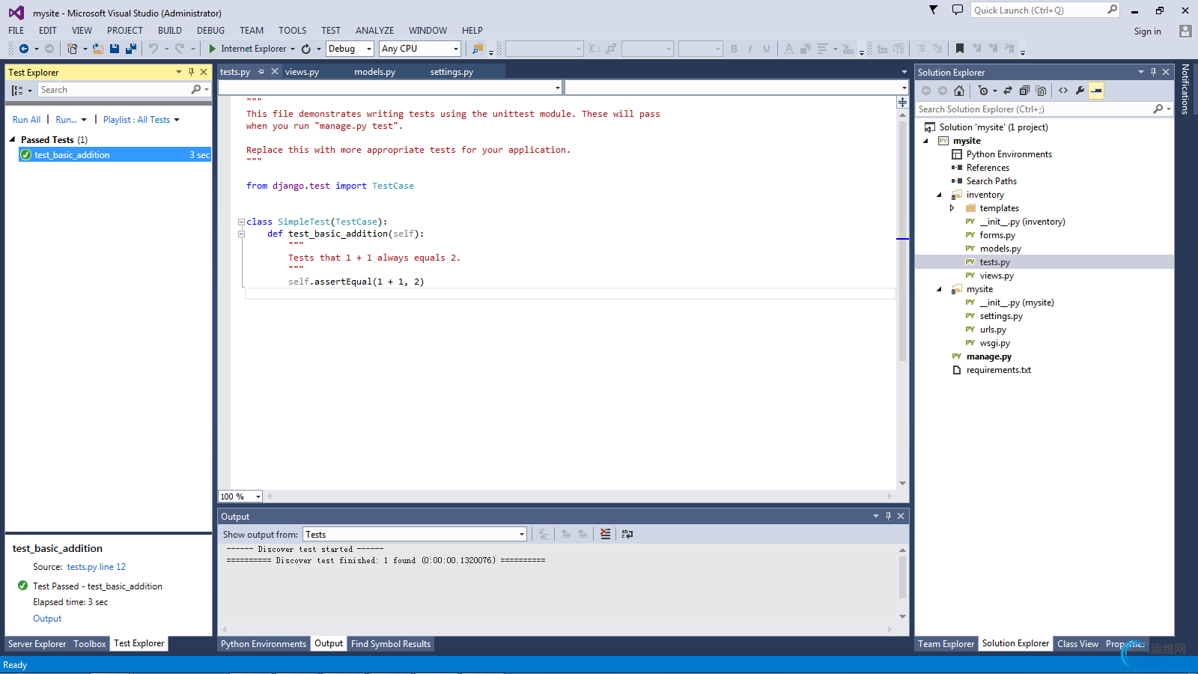This screenshot has width=1198, height=674.
Task: Toggle auto-hide pin on the Output panel
Action: click(x=888, y=516)
